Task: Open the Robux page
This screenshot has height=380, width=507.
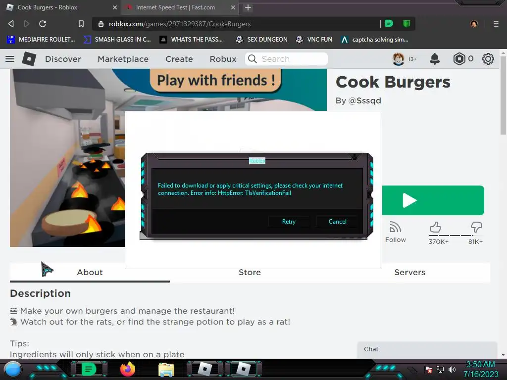Action: pos(223,59)
